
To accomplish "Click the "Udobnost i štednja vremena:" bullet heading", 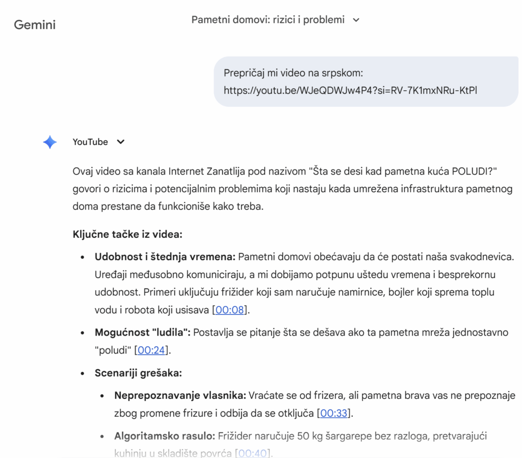I will coord(165,257).
